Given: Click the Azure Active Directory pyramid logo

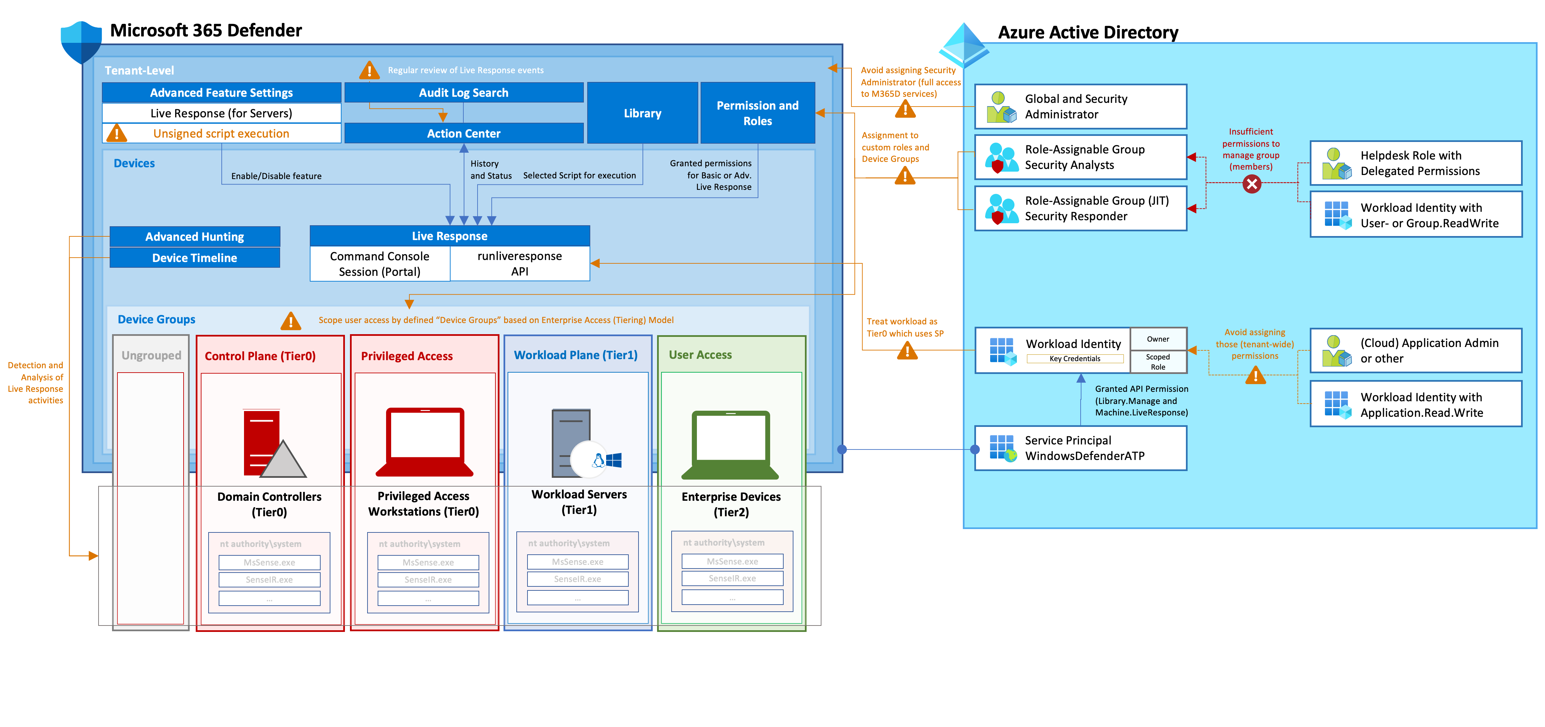Looking at the screenshot, I should click(964, 46).
